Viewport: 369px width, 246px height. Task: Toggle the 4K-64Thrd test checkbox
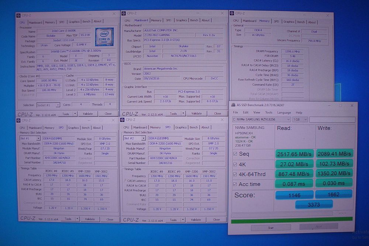coord(235,174)
